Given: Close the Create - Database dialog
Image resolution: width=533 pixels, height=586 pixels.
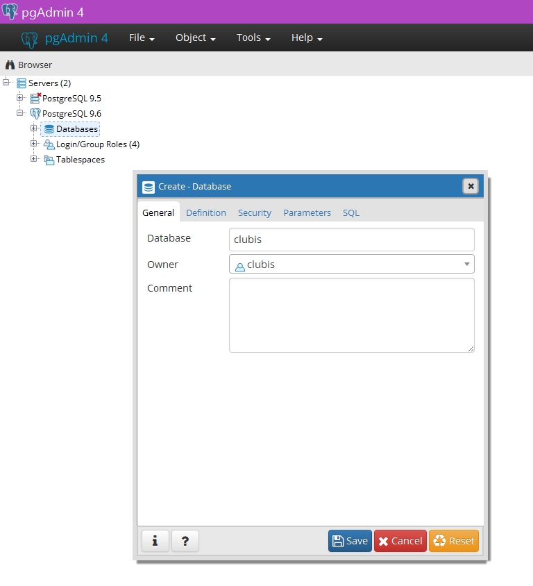Looking at the screenshot, I should pos(471,186).
